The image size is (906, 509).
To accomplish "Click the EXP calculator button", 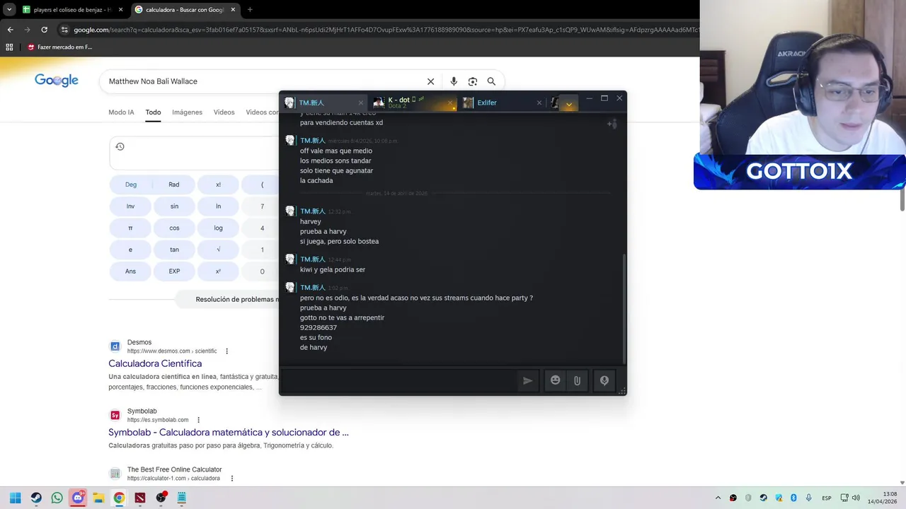I will pyautogui.click(x=174, y=271).
